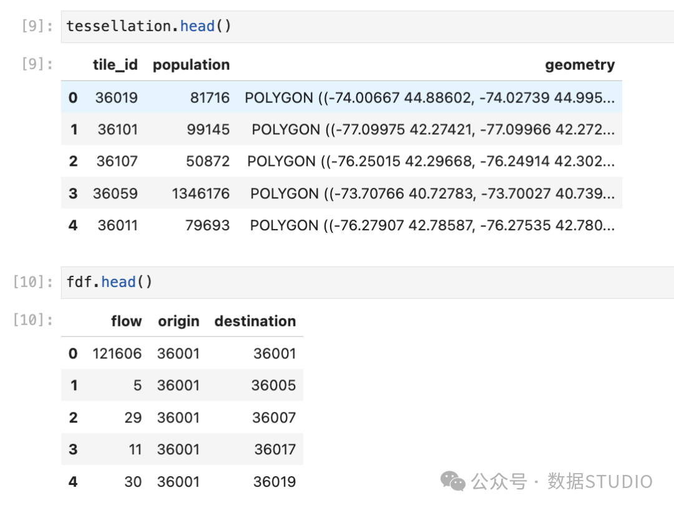
Task: Click origin 36001 in the row with flow 29
Action: 178,418
